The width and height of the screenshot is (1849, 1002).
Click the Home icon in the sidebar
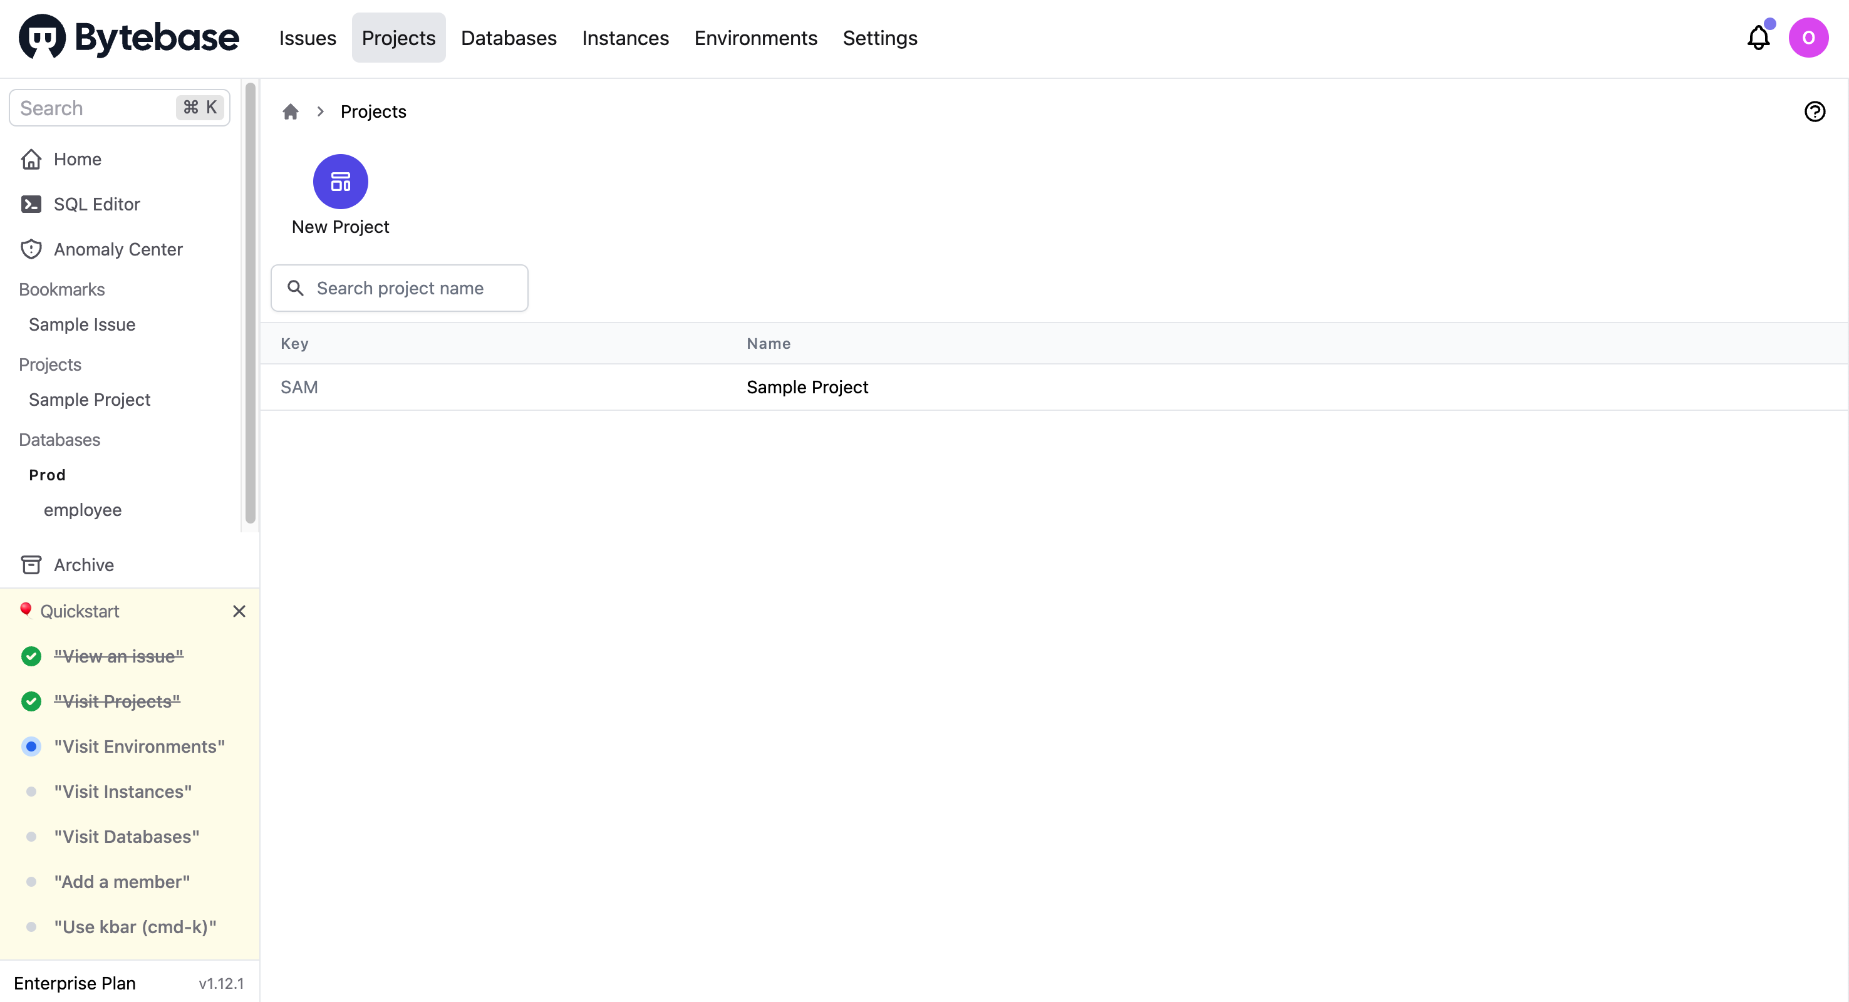click(x=31, y=158)
